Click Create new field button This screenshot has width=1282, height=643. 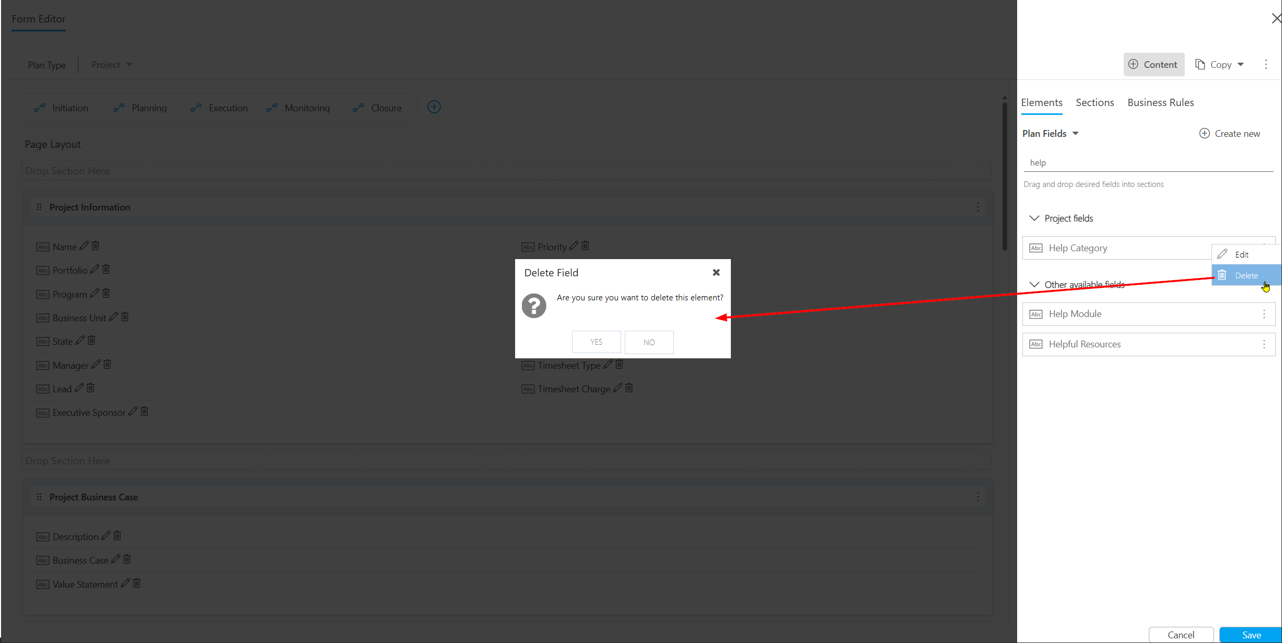1230,133
